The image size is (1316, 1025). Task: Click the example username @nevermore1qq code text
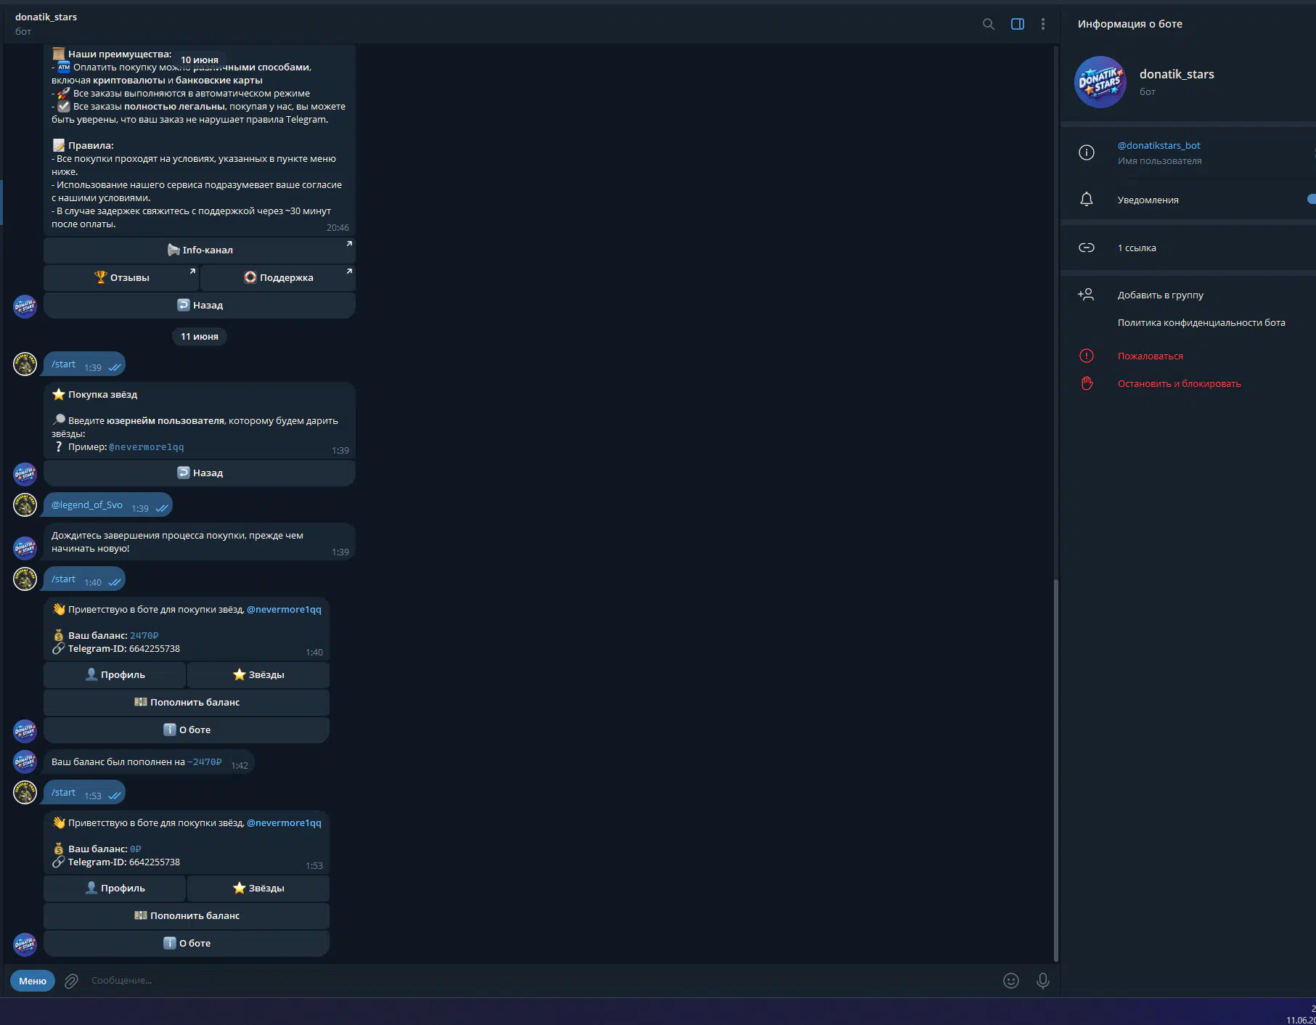[x=147, y=447]
